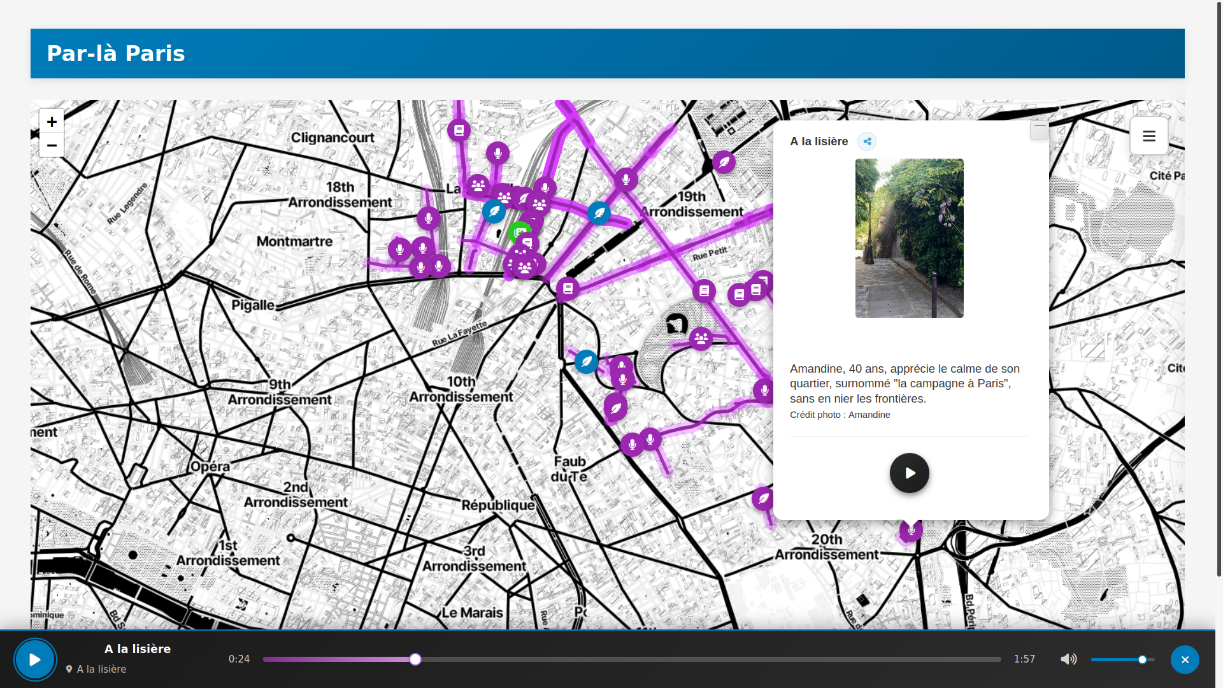The height and width of the screenshot is (688, 1223).
Task: Zoom out of the map
Action: 52,146
